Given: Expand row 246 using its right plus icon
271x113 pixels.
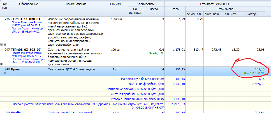Looking at the screenshot, I should [5, 44].
